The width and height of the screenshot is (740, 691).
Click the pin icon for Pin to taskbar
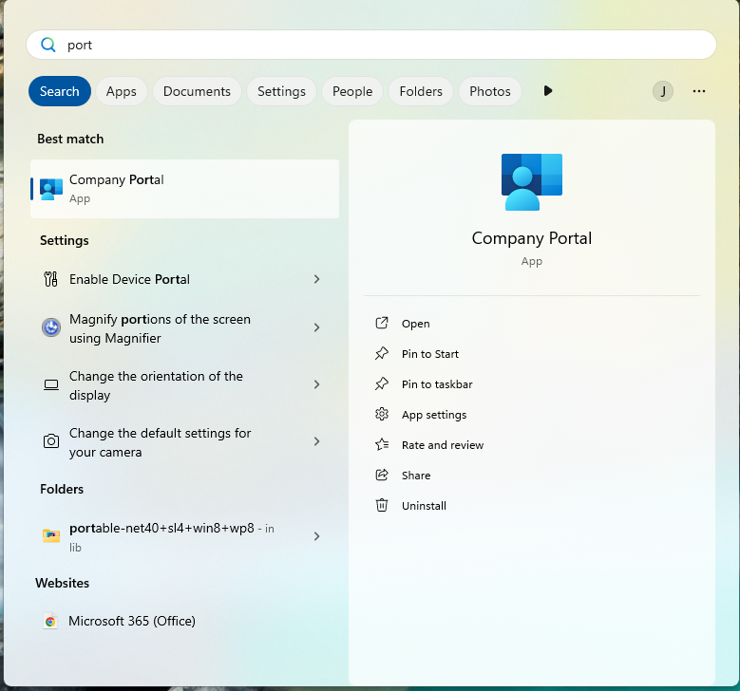tap(381, 383)
